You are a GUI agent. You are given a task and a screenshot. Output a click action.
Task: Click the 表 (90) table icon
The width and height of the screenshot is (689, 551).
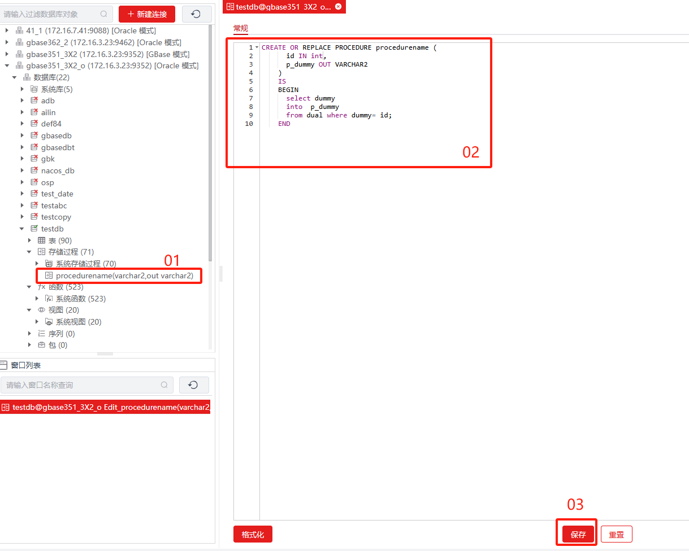coord(41,240)
